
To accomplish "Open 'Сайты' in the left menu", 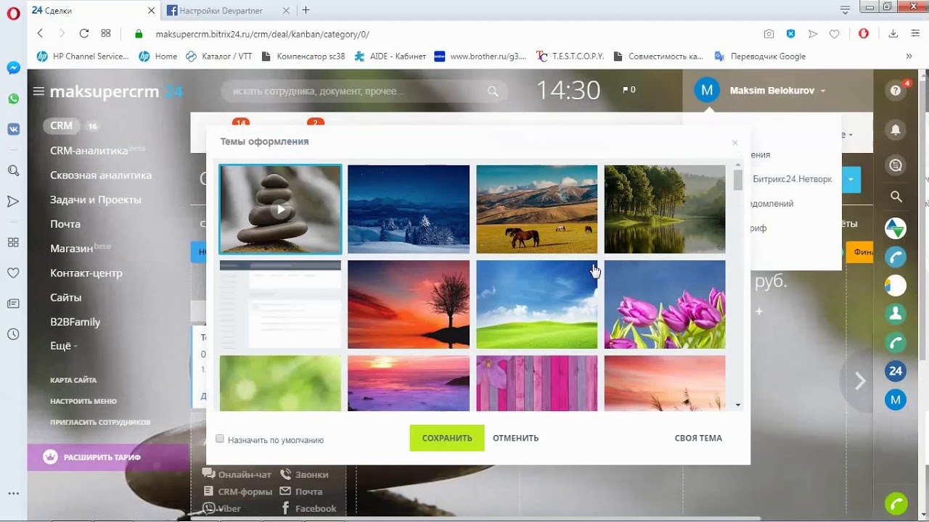I will (x=65, y=297).
